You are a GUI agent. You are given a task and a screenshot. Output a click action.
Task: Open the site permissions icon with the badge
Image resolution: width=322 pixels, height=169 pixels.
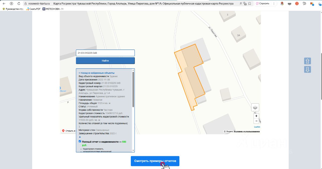click(245, 4)
